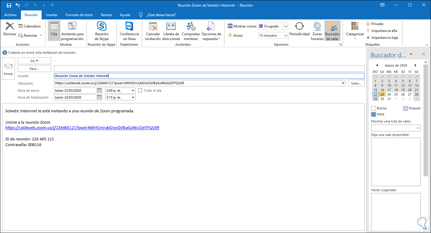Image resolution: width=431 pixels, height=233 pixels.
Task: Open Asistente para programación
Action: (72, 31)
